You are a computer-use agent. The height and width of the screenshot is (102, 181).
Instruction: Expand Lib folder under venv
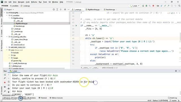9,55
